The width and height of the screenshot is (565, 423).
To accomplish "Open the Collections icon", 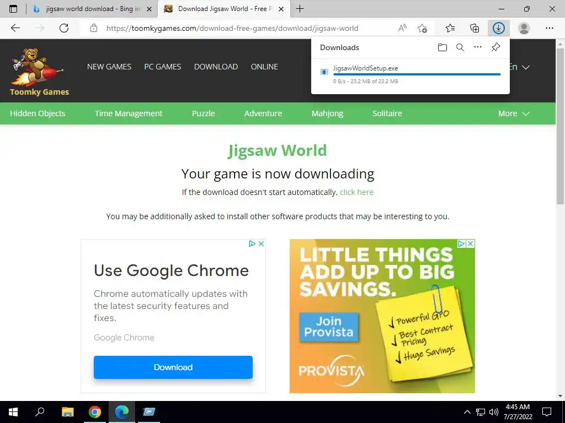I will 475,28.
